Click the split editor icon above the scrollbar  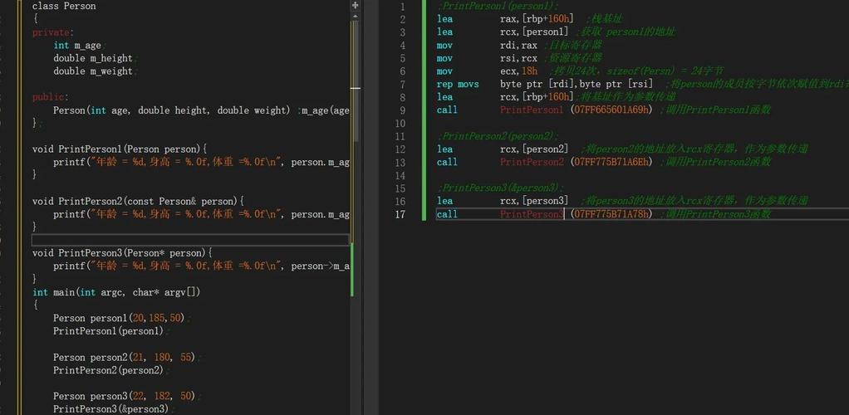click(356, 5)
